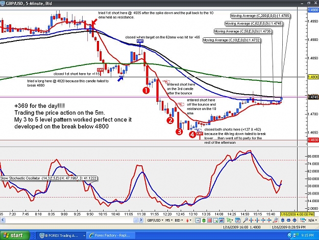This screenshot has height=240, width=319.
Task: Click the chart scrollbar left arrow
Action: [3, 220]
